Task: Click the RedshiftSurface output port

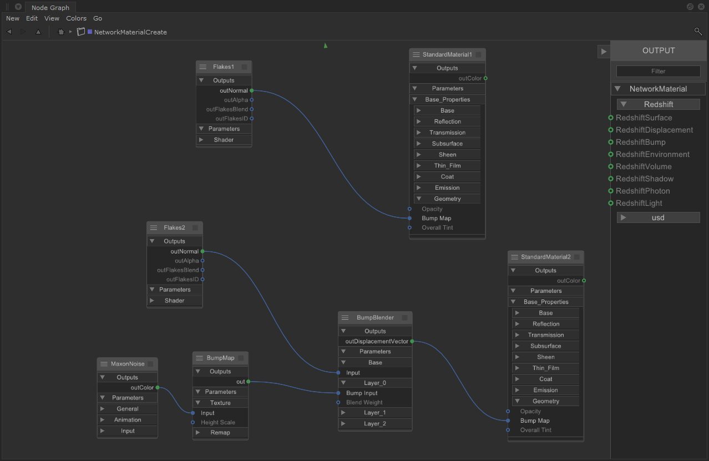Action: click(611, 118)
